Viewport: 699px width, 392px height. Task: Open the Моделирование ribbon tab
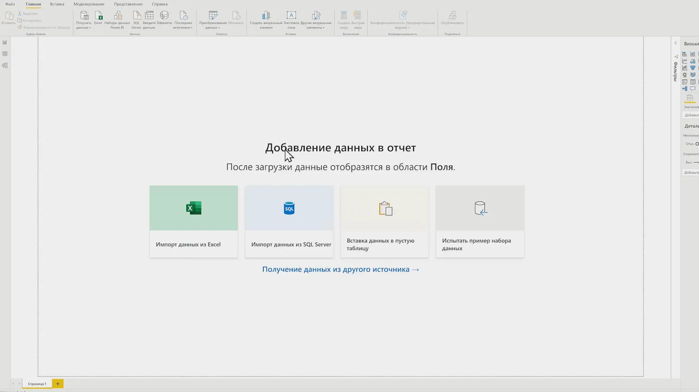pos(89,4)
